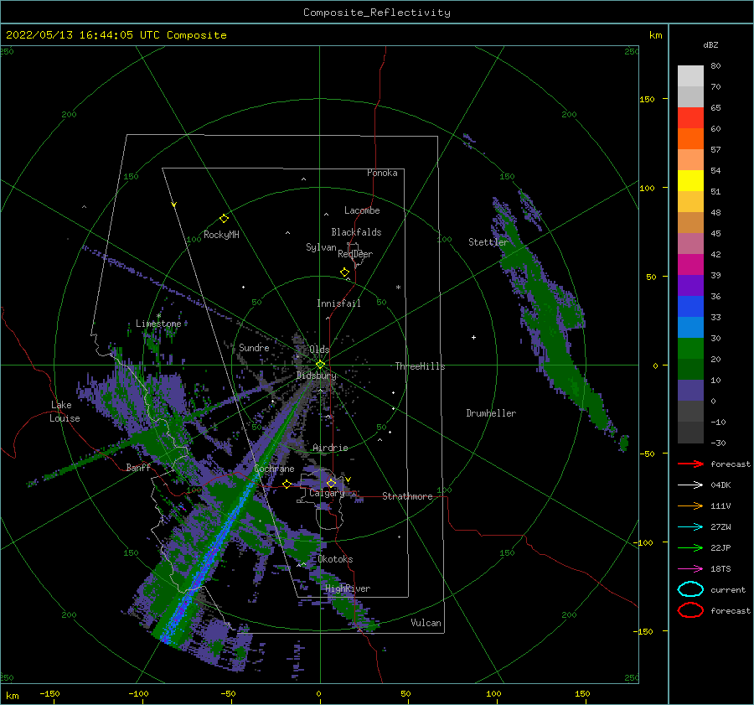
Task: Click the RedDeer city label
Action: (x=355, y=254)
